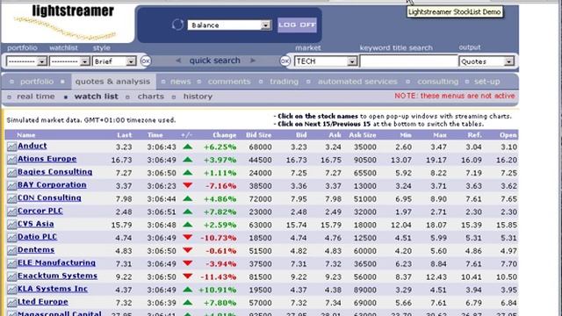Viewport: 562px width, 316px height.
Task: Open the CON Consulting stock link
Action: [49, 197]
